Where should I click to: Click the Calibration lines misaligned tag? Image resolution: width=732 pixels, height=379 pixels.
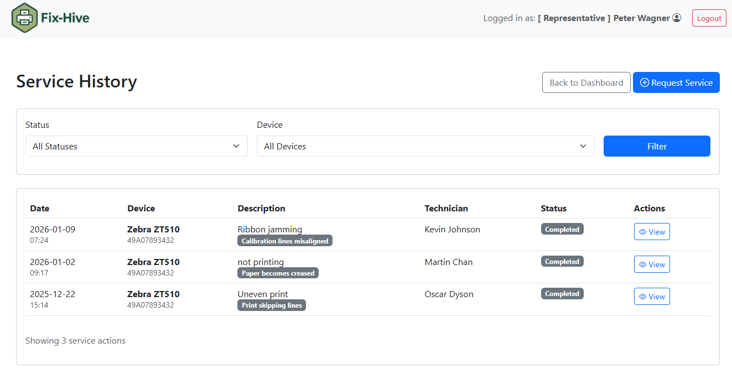(x=284, y=241)
